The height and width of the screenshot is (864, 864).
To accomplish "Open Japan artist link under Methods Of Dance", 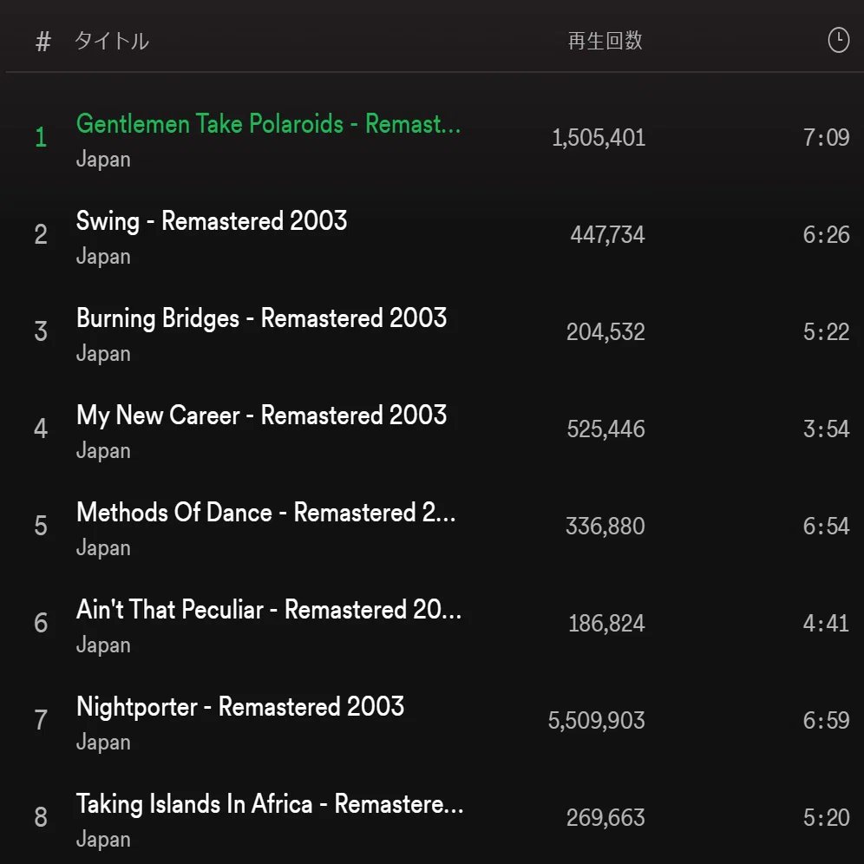I will pos(103,548).
